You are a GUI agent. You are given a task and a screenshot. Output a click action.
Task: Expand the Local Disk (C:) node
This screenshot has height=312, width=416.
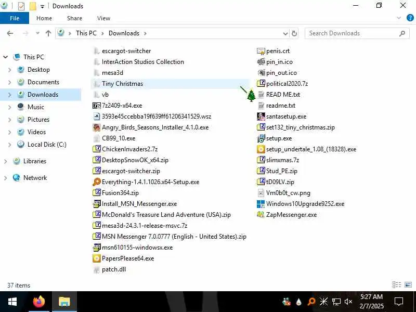pos(10,145)
